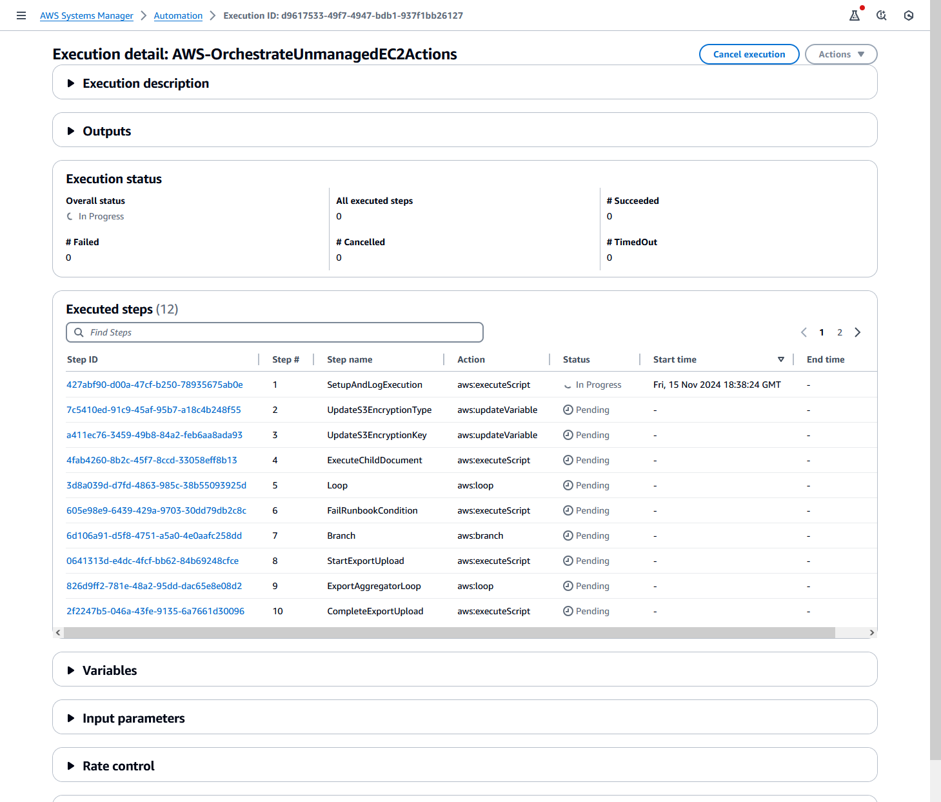Click the magnifier chat icon in the top bar
Image resolution: width=941 pixels, height=802 pixels.
coord(882,15)
